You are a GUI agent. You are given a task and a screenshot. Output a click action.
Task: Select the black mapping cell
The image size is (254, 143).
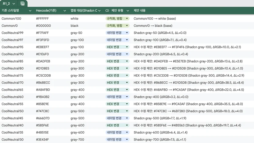75,26
